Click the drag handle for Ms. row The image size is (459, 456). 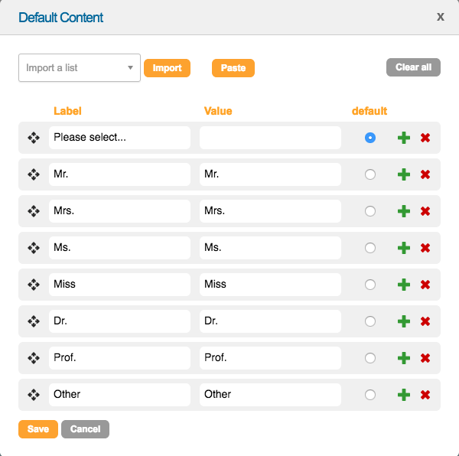(34, 248)
